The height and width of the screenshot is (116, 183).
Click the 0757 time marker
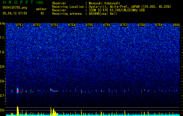coord(124,25)
